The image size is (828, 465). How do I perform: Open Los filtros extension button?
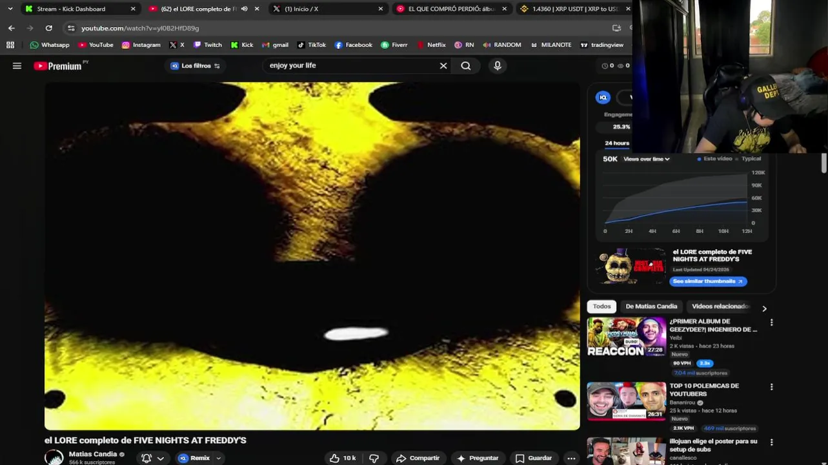tap(195, 65)
